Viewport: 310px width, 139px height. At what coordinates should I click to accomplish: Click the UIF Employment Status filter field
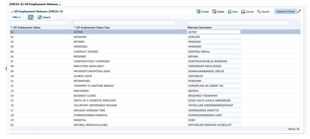pos(39,23)
